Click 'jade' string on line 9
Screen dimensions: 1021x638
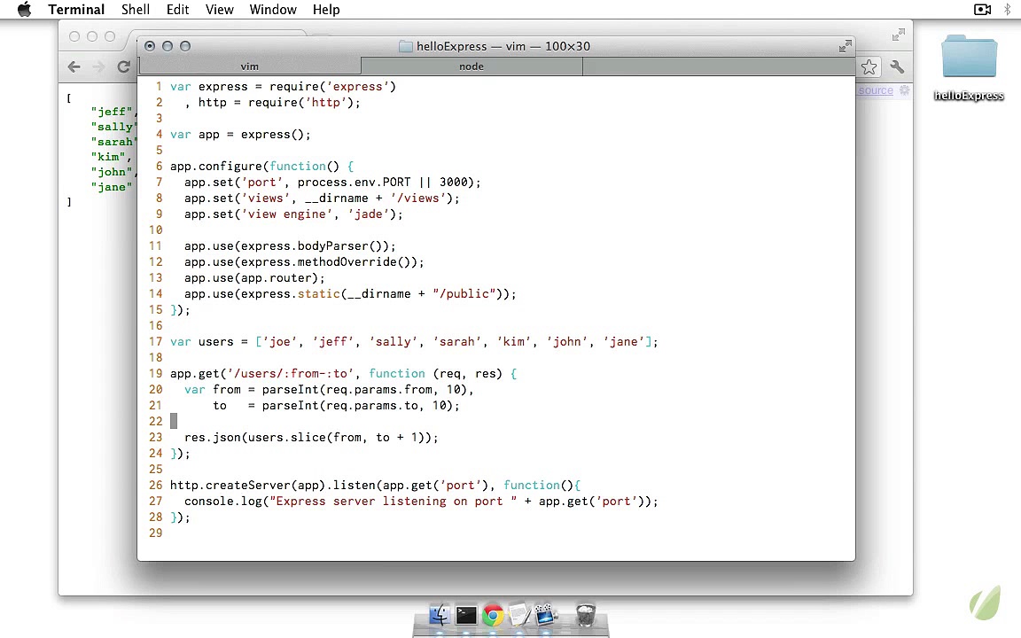(369, 214)
